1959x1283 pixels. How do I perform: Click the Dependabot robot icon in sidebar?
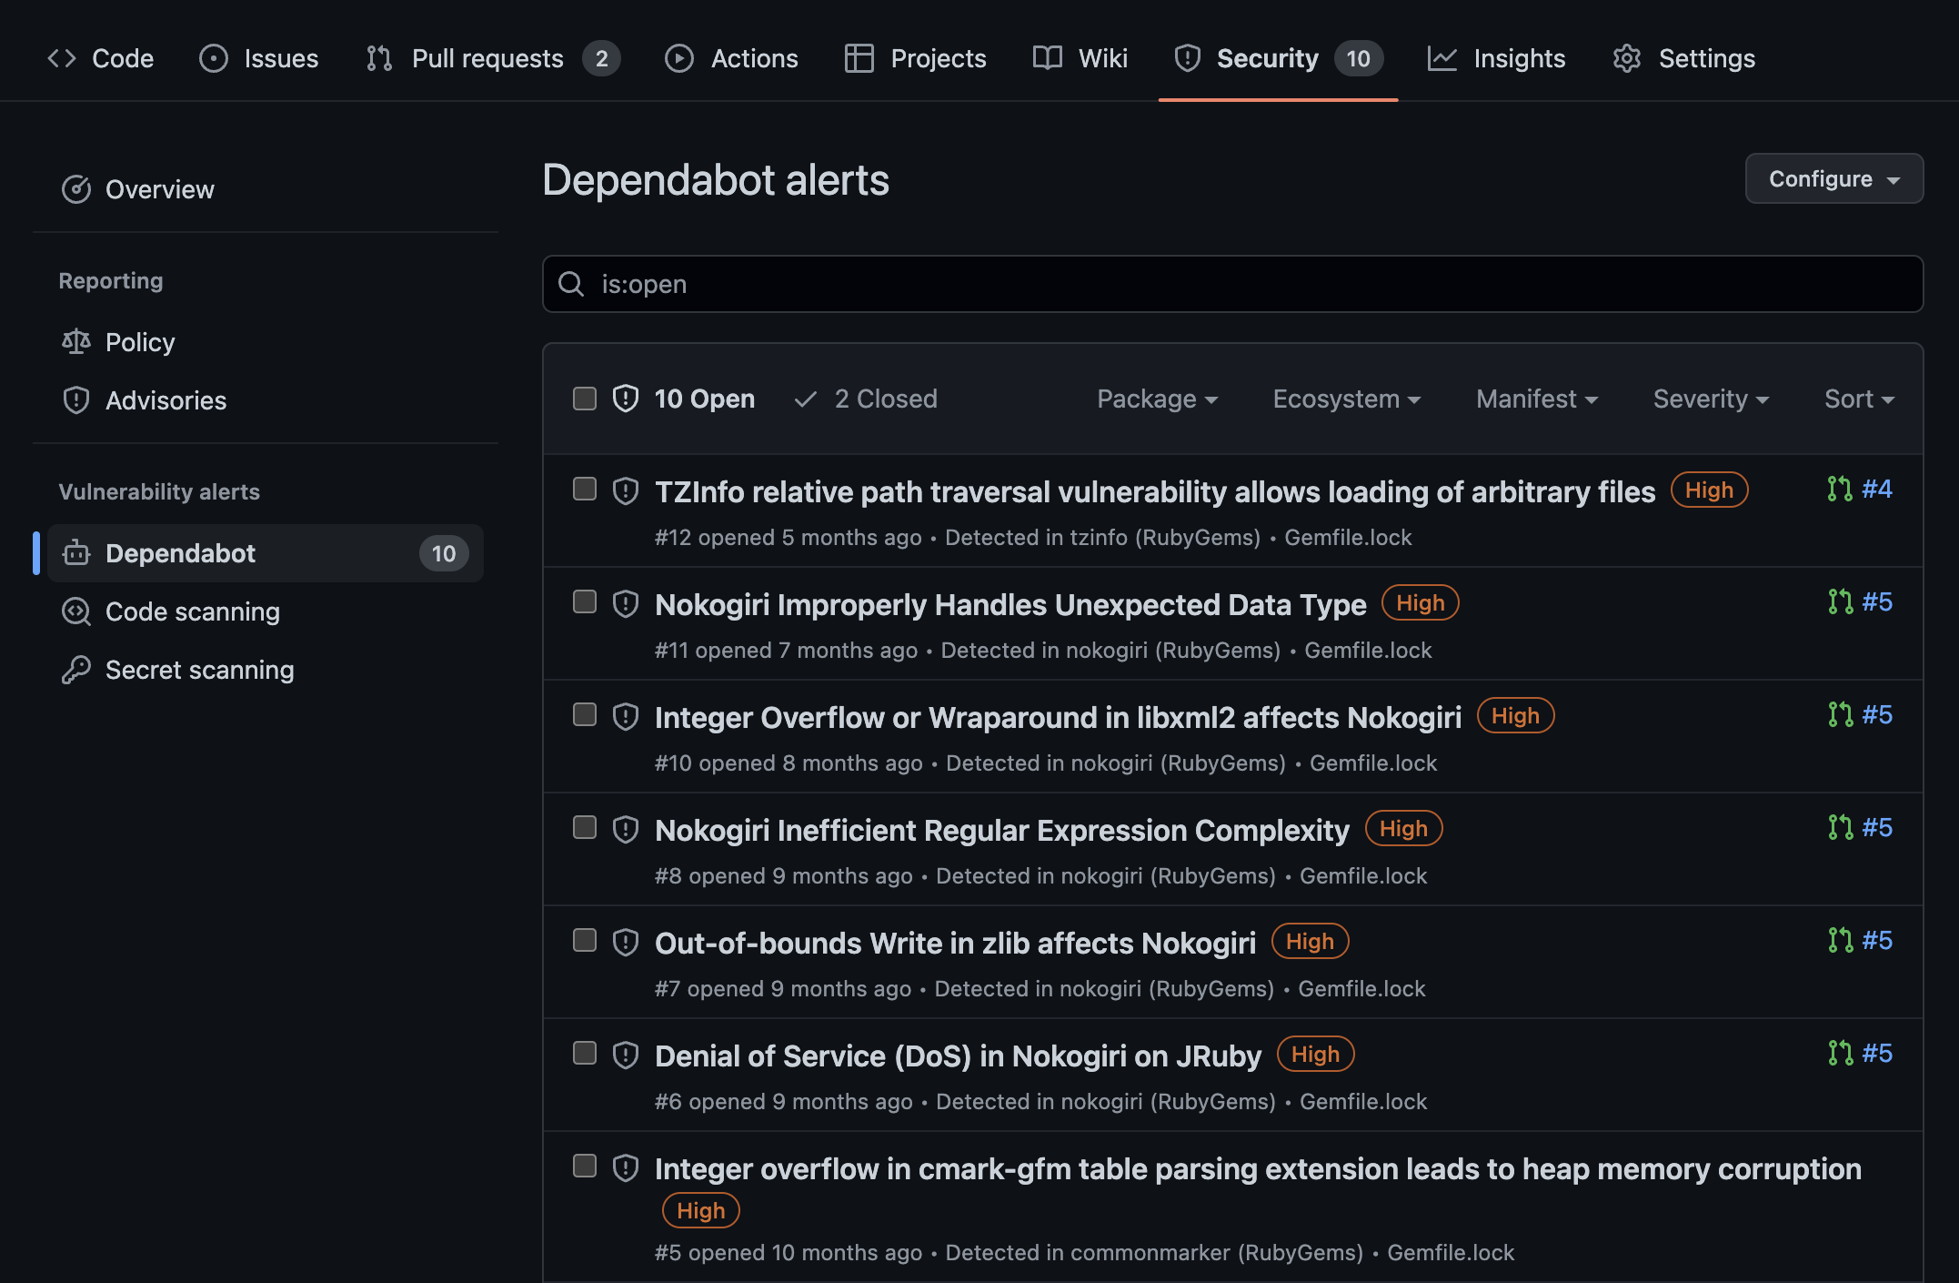pos(76,553)
